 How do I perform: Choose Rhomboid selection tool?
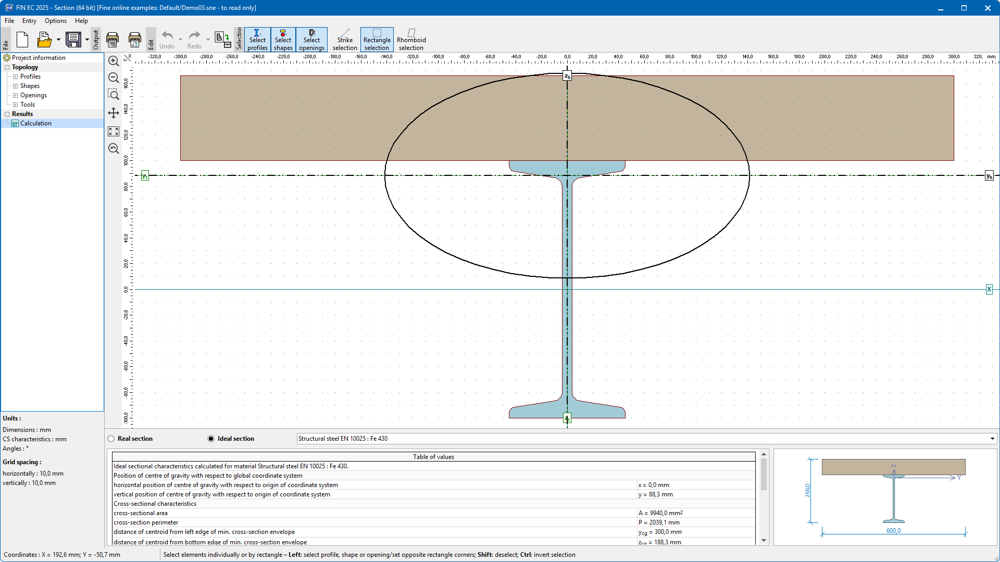pos(411,40)
